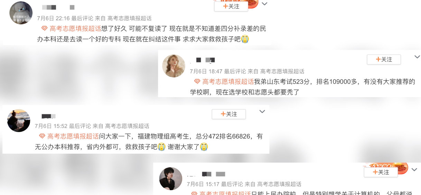Viewport: 421px width, 195px height.
Task: Click the super-topic diamond icon in the 15:52 post
Action: [42, 136]
